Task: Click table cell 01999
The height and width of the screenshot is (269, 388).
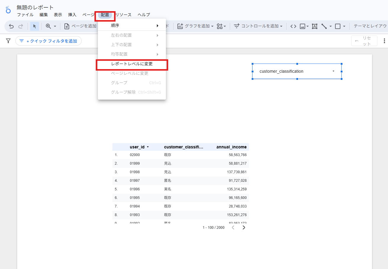Action: pyautogui.click(x=135, y=163)
